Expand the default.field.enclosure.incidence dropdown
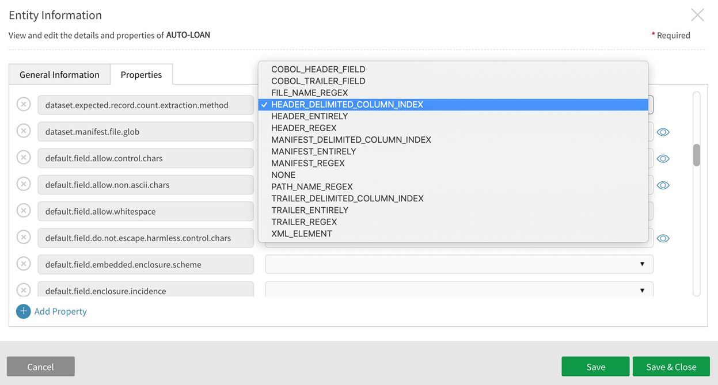Image resolution: width=718 pixels, height=385 pixels. coord(459,290)
